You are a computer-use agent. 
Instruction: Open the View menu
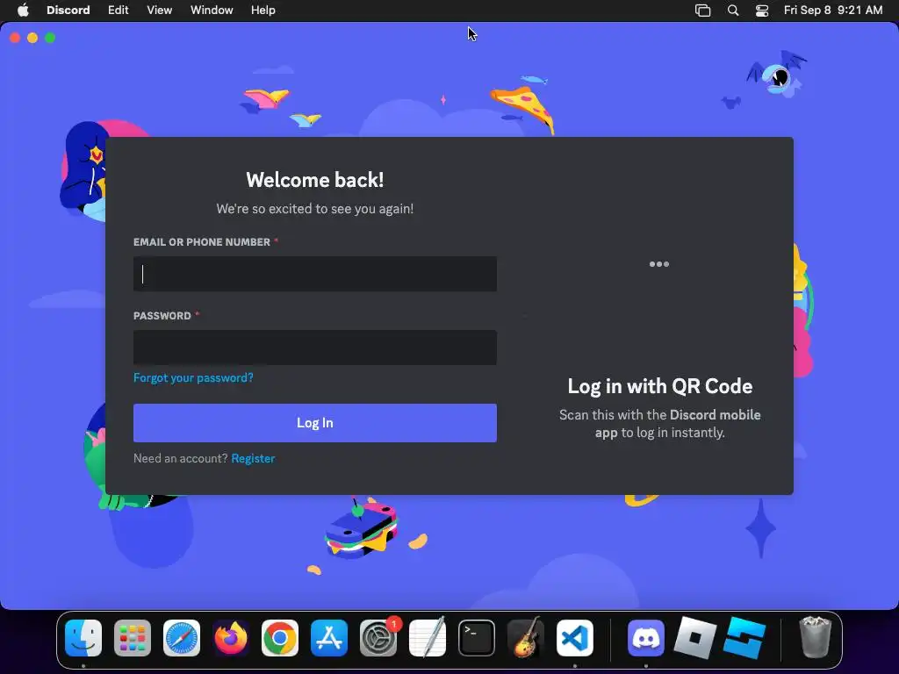coord(160,11)
